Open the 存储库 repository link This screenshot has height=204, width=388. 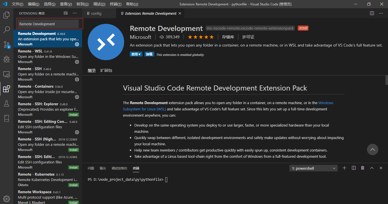(228, 37)
